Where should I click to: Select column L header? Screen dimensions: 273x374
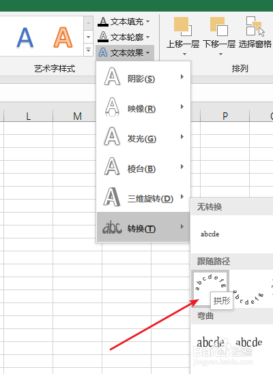click(28, 116)
